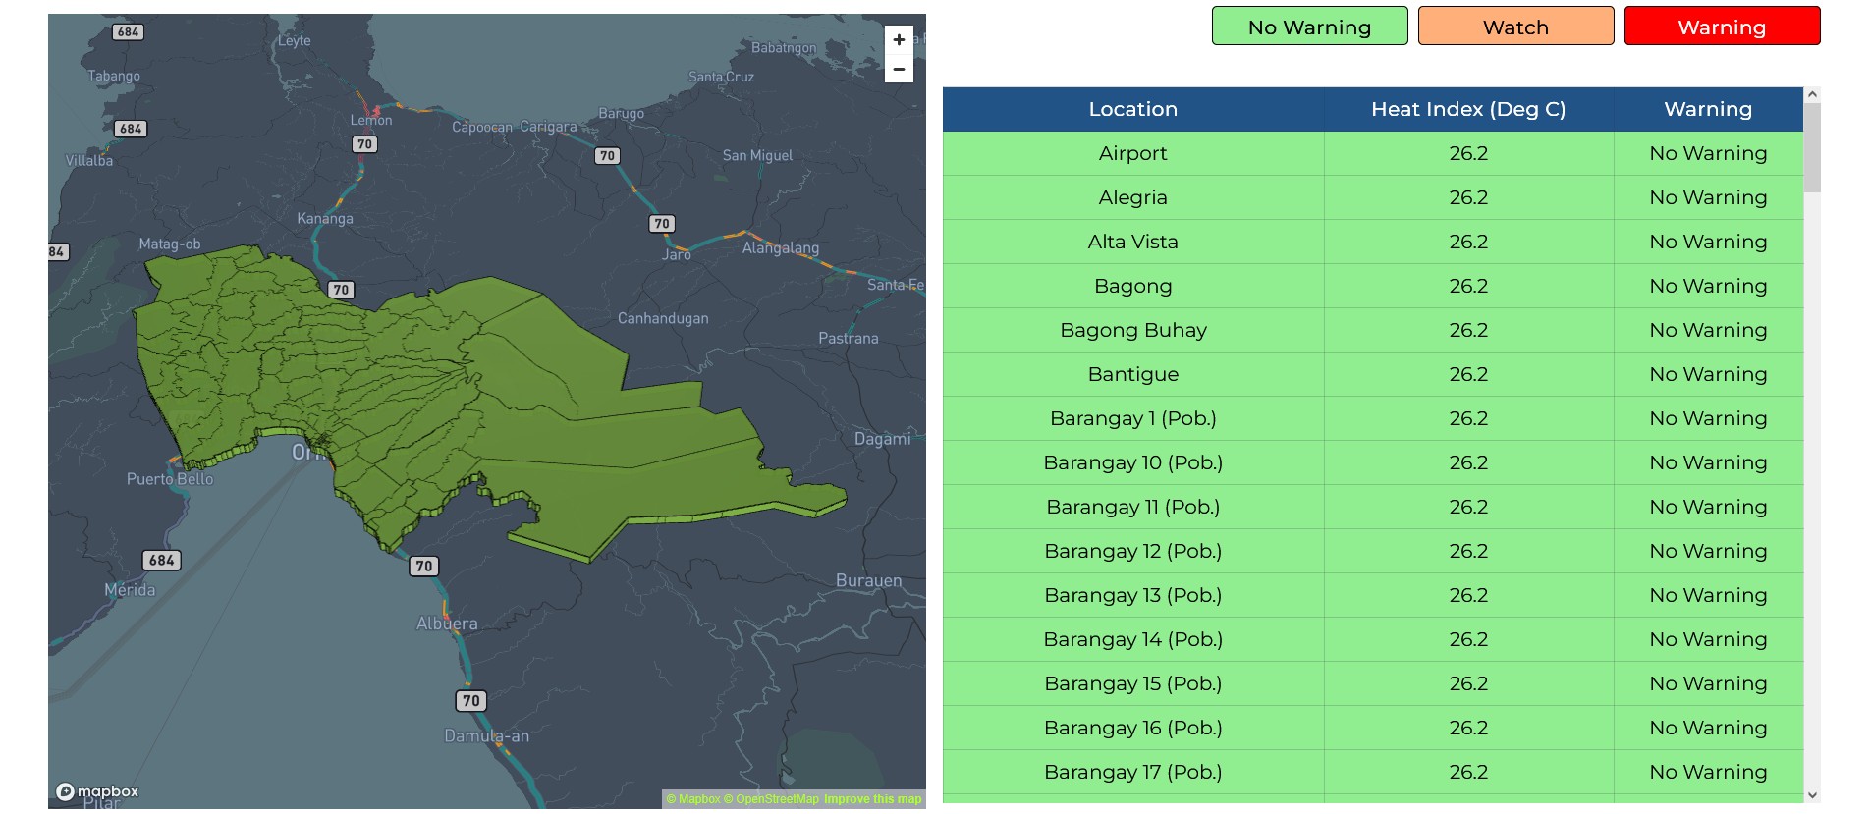Click the table scrollbar down arrow
The height and width of the screenshot is (814, 1869).
coord(1813,795)
